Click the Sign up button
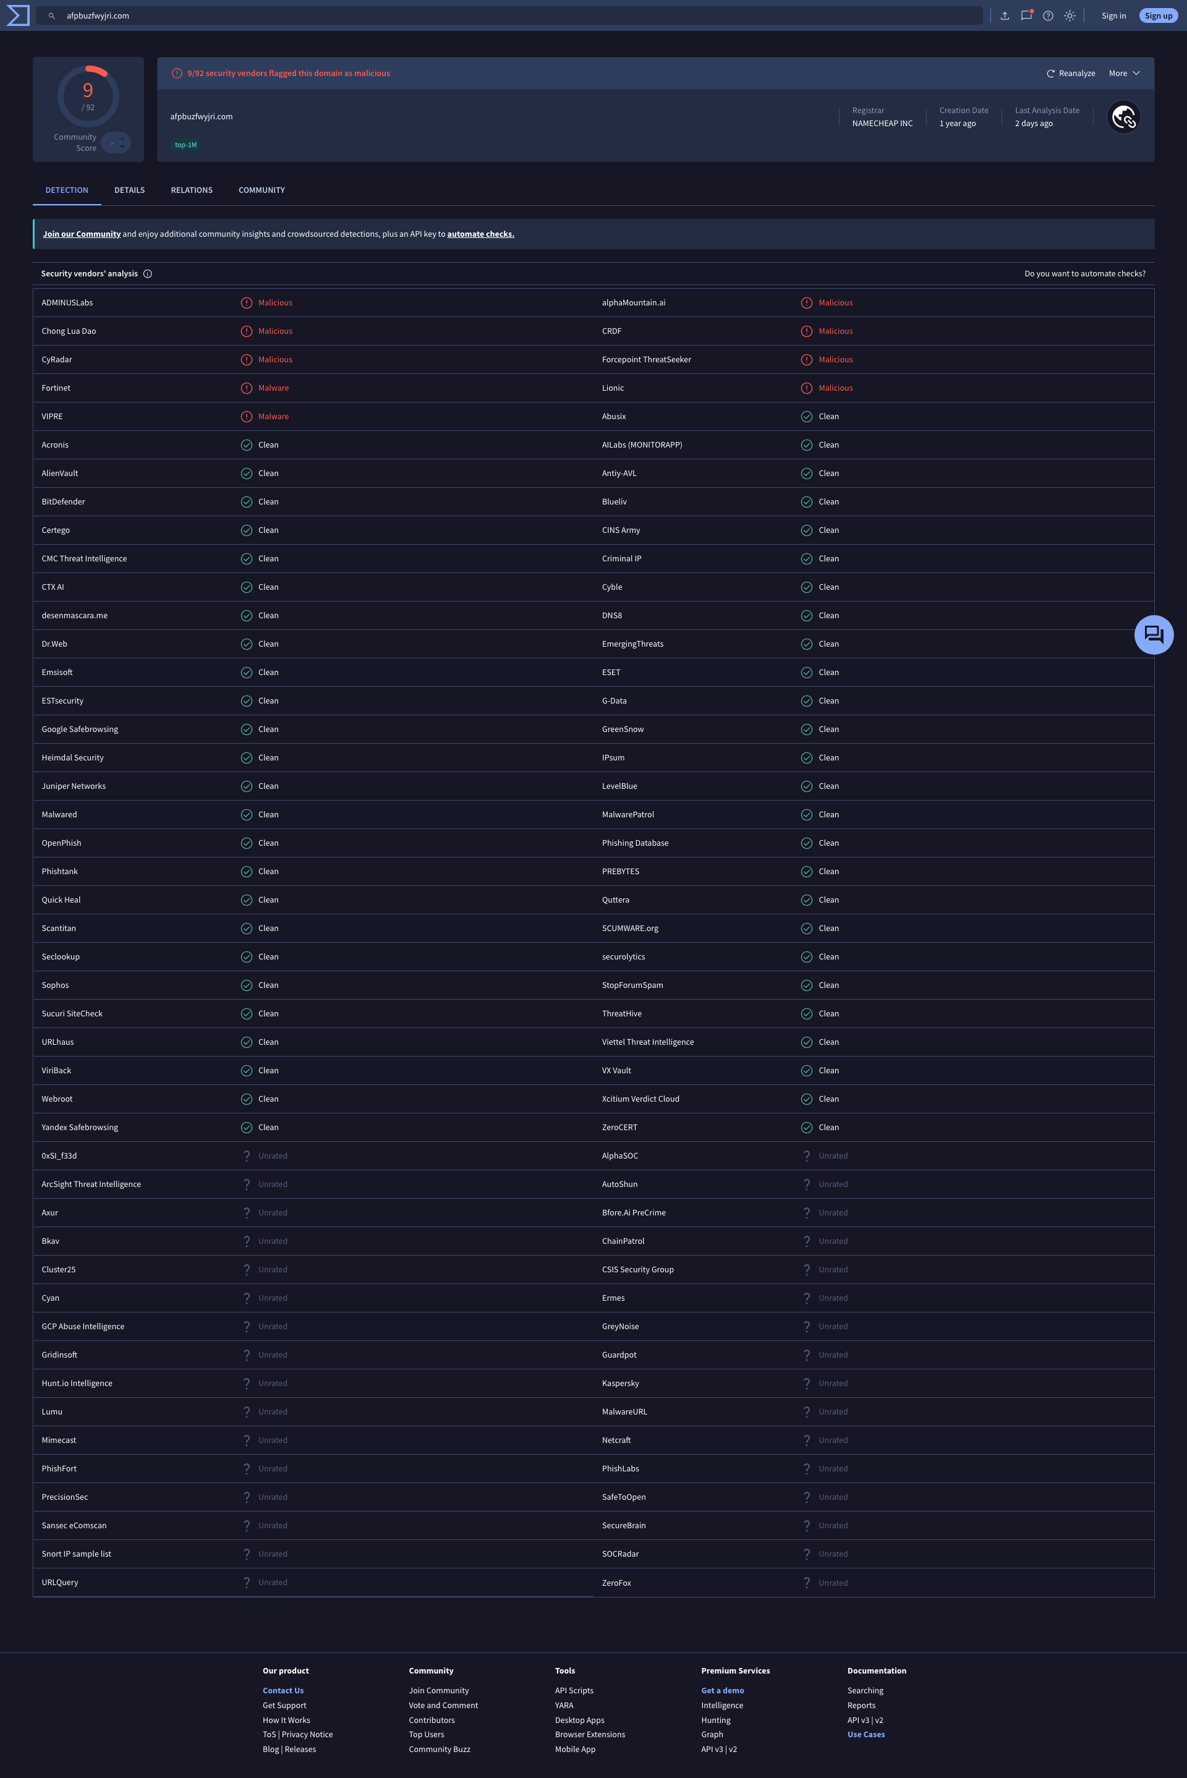Viewport: 1187px width, 1778px height. [1158, 16]
